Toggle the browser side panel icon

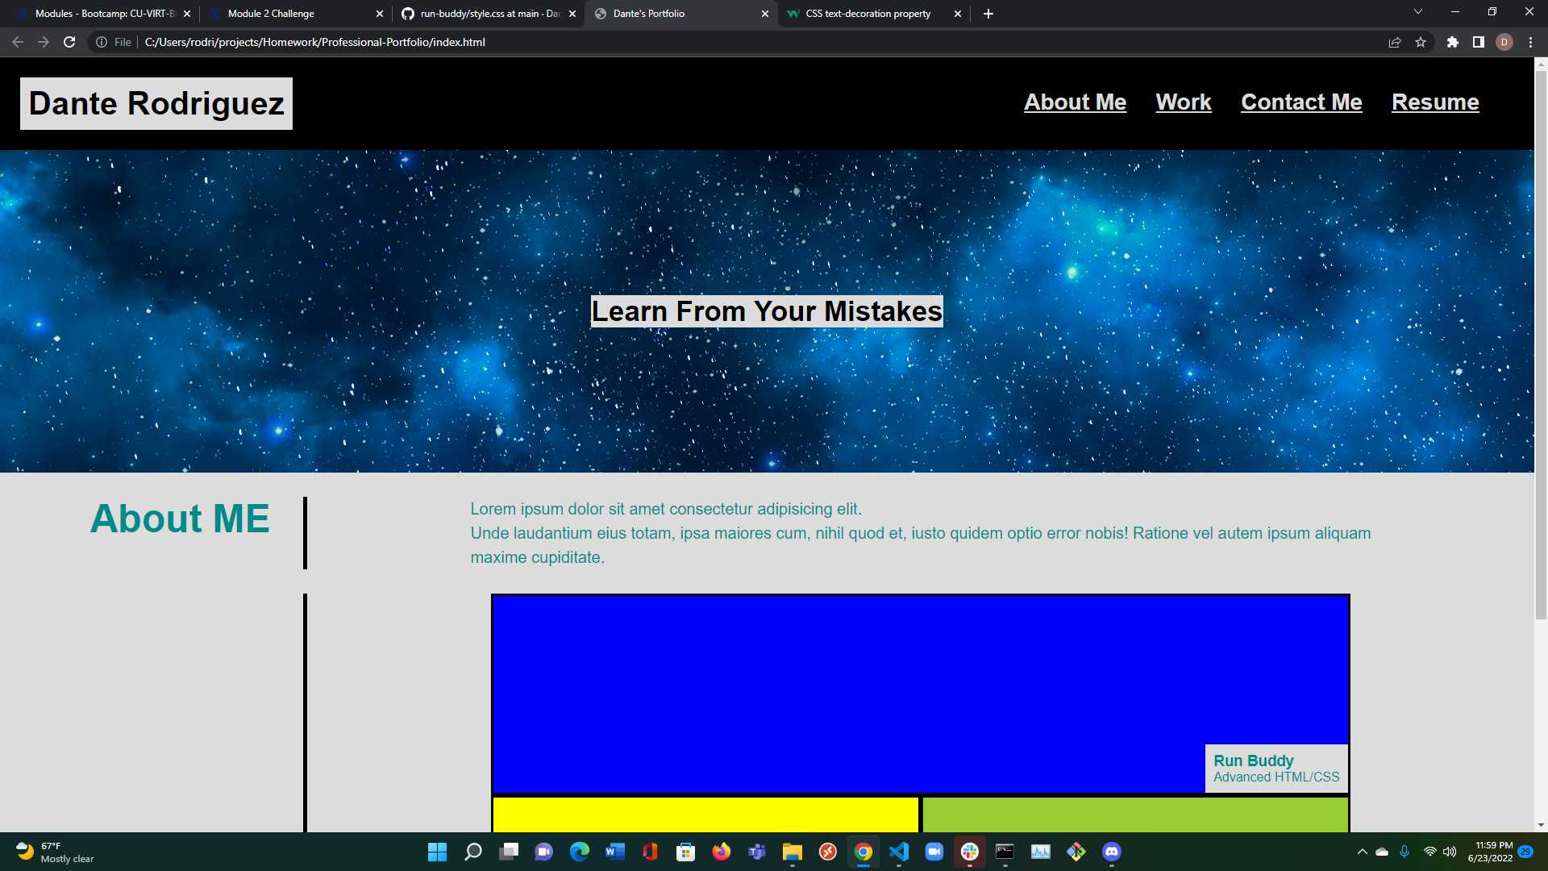coord(1478,42)
